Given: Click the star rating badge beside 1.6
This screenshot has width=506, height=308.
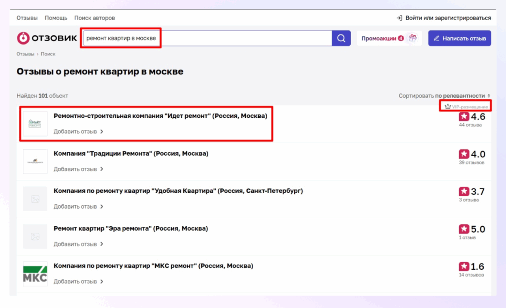Looking at the screenshot, I should (464, 267).
